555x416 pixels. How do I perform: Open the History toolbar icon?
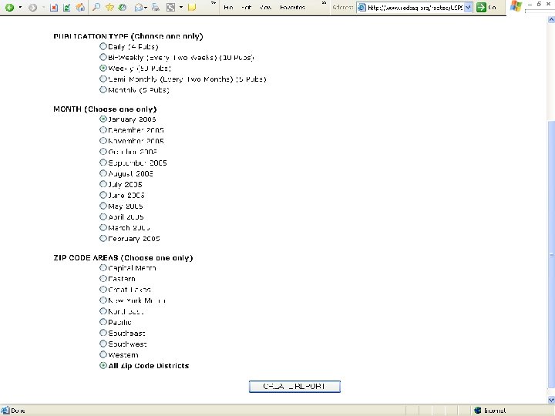coord(123,7)
